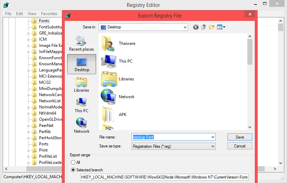
Task: Select Desktop in the places sidebar
Action: pos(82,64)
